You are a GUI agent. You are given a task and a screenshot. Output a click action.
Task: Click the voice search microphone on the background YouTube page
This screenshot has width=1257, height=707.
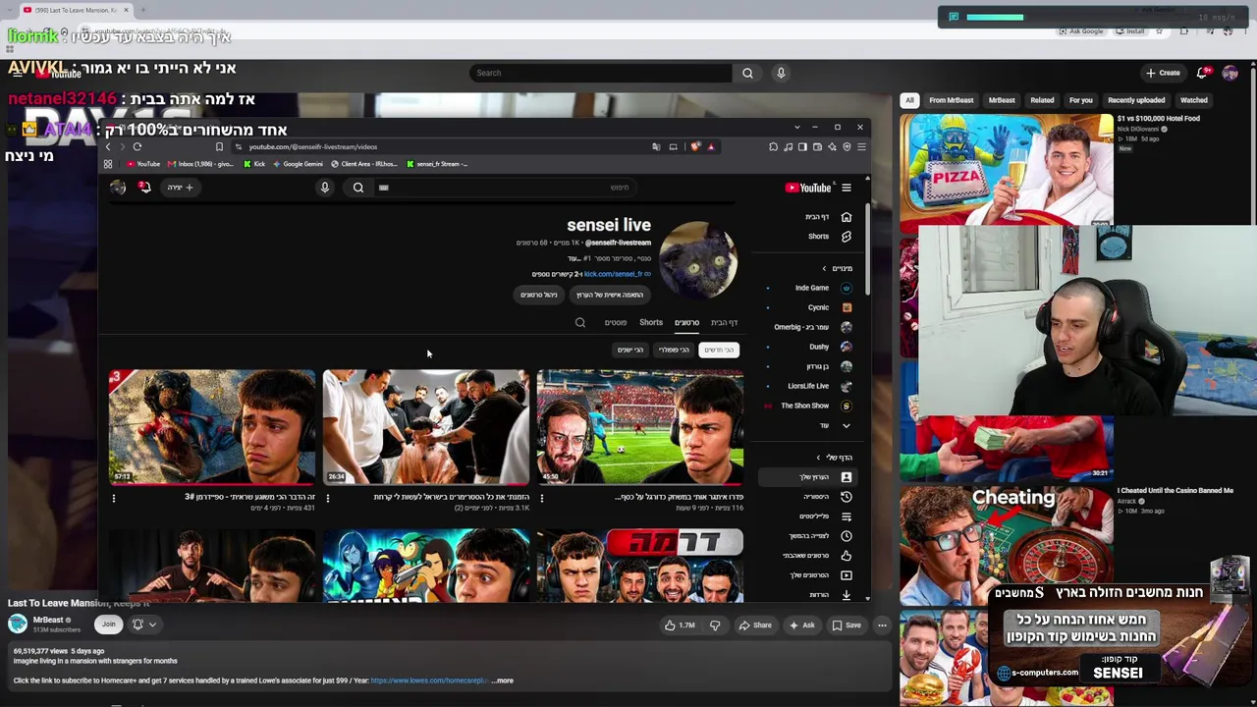[x=781, y=73]
